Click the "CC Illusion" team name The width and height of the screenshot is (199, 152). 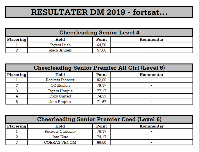[x=60, y=85]
